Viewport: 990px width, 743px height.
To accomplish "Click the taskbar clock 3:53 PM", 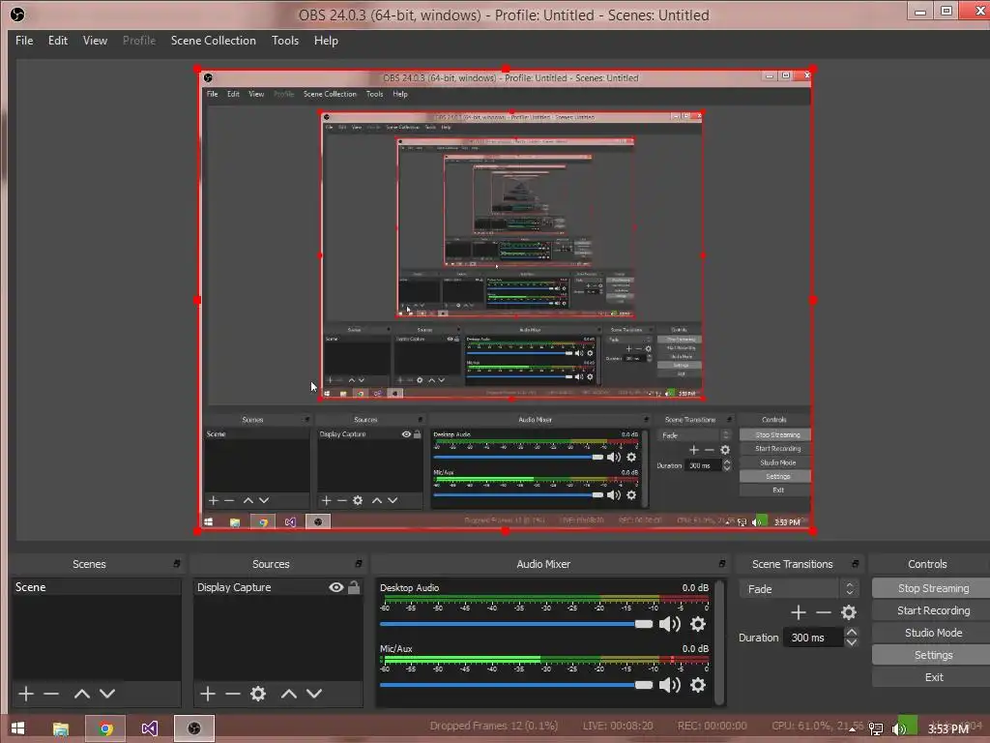I will pyautogui.click(x=947, y=729).
